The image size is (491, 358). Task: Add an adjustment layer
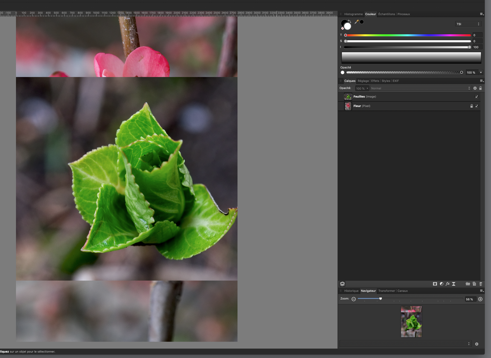(x=442, y=284)
